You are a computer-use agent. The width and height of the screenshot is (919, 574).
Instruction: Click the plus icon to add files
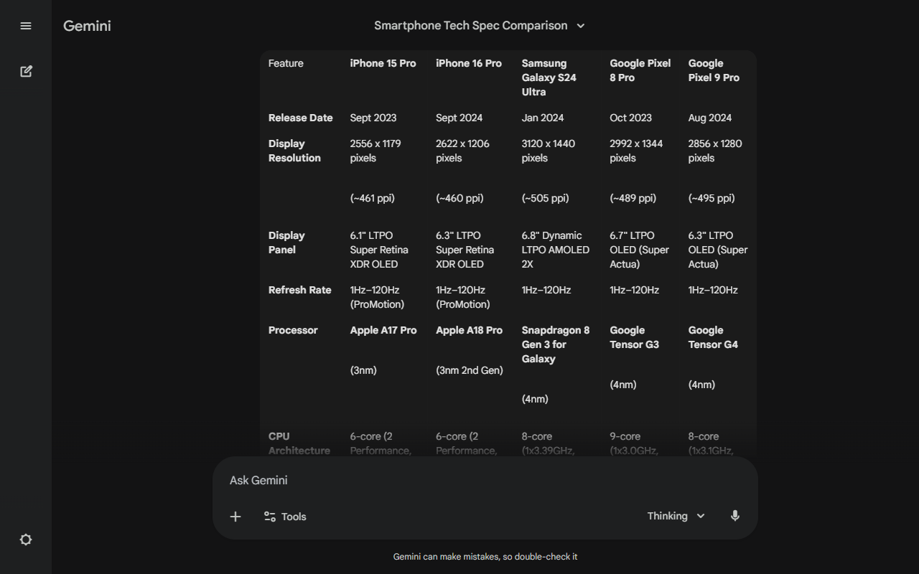coord(235,517)
